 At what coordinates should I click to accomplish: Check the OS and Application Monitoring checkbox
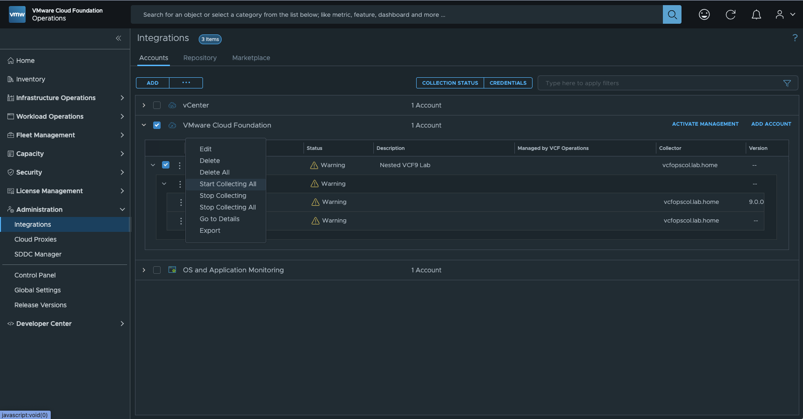157,270
